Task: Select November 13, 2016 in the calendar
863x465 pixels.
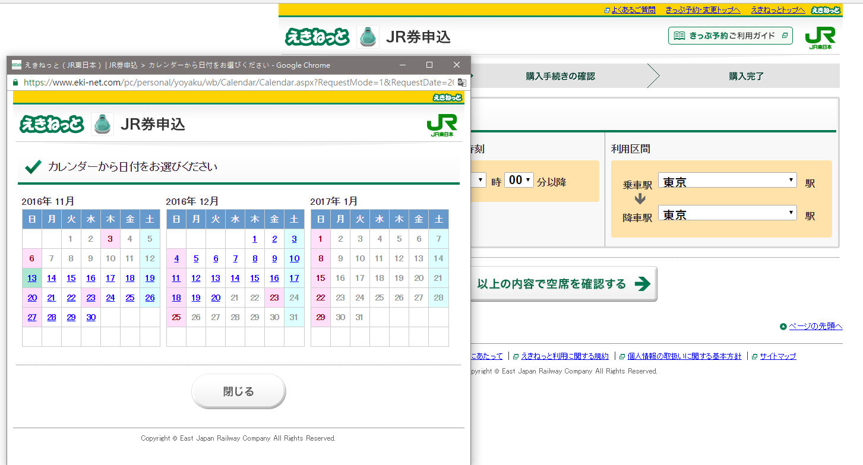Action: (x=32, y=278)
